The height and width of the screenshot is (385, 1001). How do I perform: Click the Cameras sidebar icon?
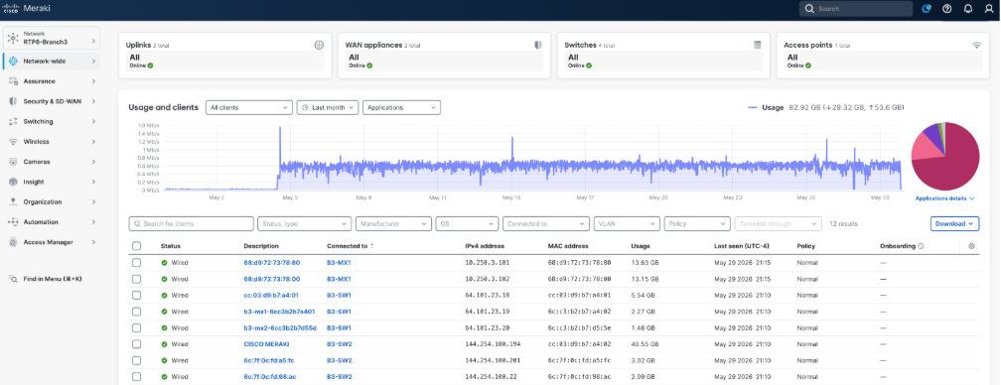click(x=13, y=162)
